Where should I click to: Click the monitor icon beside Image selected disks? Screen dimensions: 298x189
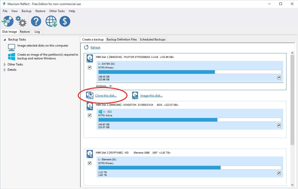click(11, 47)
